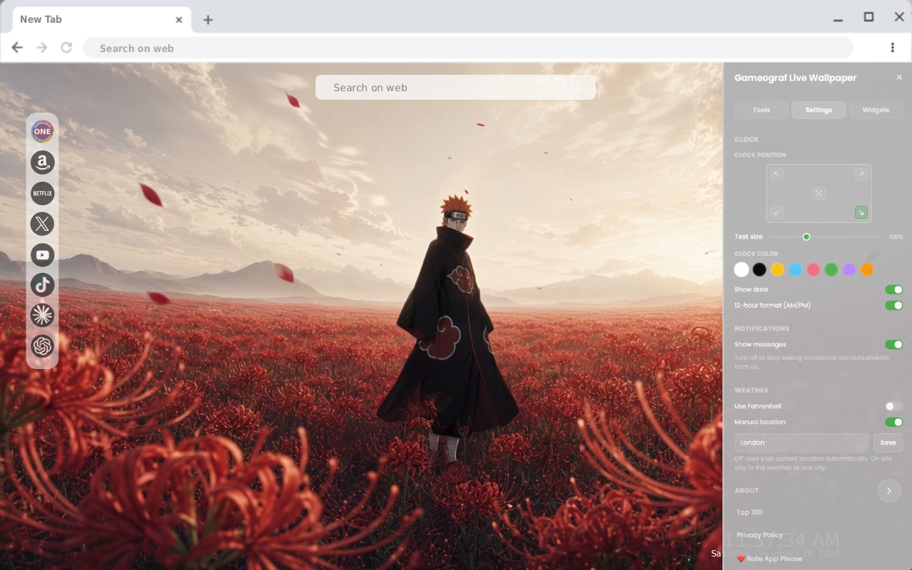This screenshot has width=912, height=570.
Task: Choose the white clock color swatch
Action: 742,269
